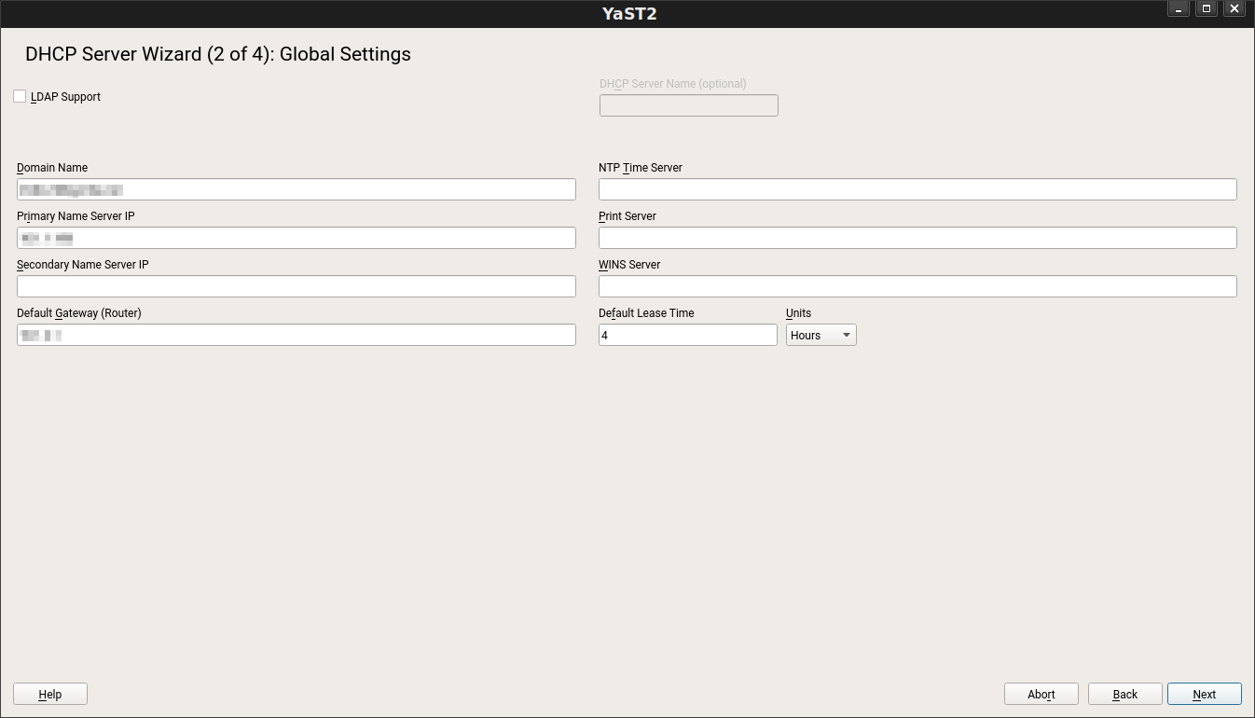Focus the Default Gateway (Router) field
Screen dimensions: 1255x718
296,334
